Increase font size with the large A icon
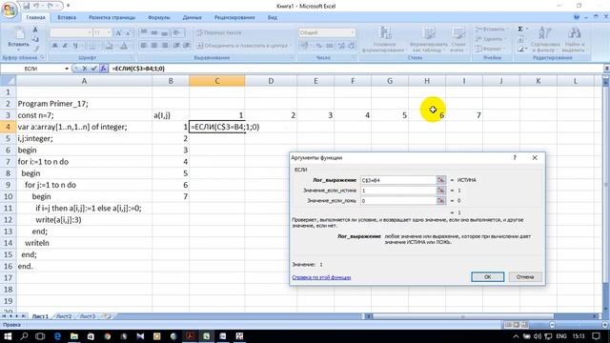610x343 pixels. click(119, 32)
